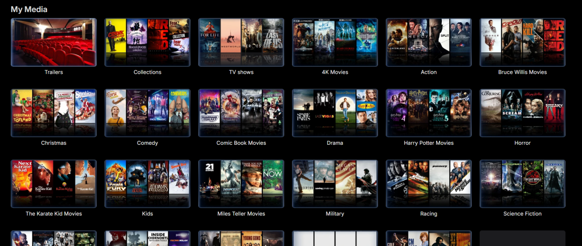Click the "Military" text label
Viewport: 582px width, 246px height.
[x=335, y=214]
